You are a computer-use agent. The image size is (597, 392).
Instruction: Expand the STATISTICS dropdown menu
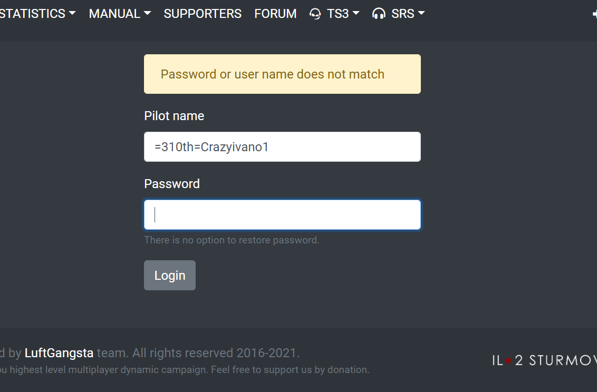pyautogui.click(x=37, y=14)
